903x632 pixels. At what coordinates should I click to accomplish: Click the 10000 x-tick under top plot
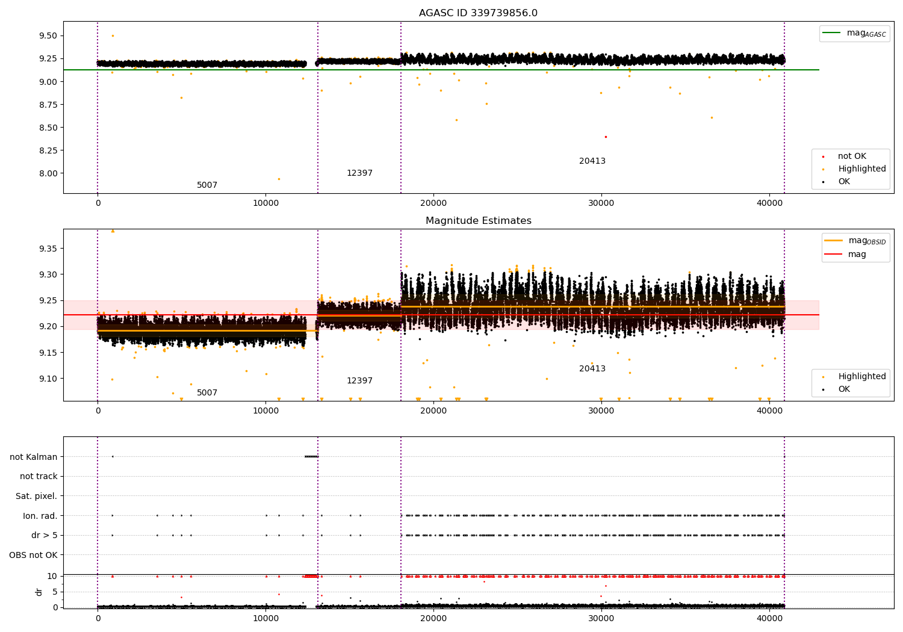[x=265, y=203]
